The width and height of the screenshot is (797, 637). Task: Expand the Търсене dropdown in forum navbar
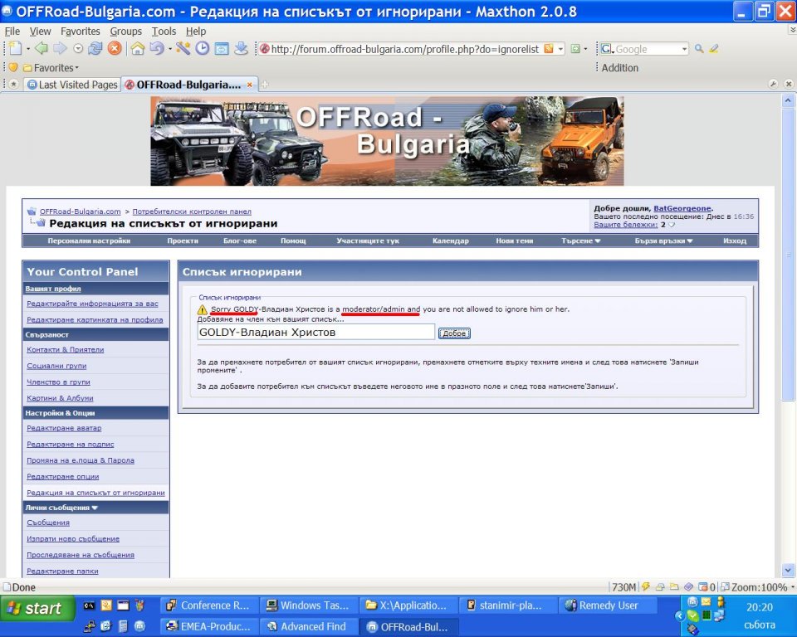tap(581, 241)
